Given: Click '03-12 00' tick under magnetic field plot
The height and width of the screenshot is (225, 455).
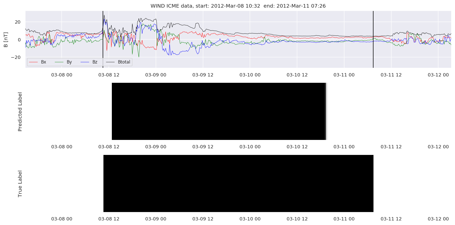Looking at the screenshot, I should [438, 75].
